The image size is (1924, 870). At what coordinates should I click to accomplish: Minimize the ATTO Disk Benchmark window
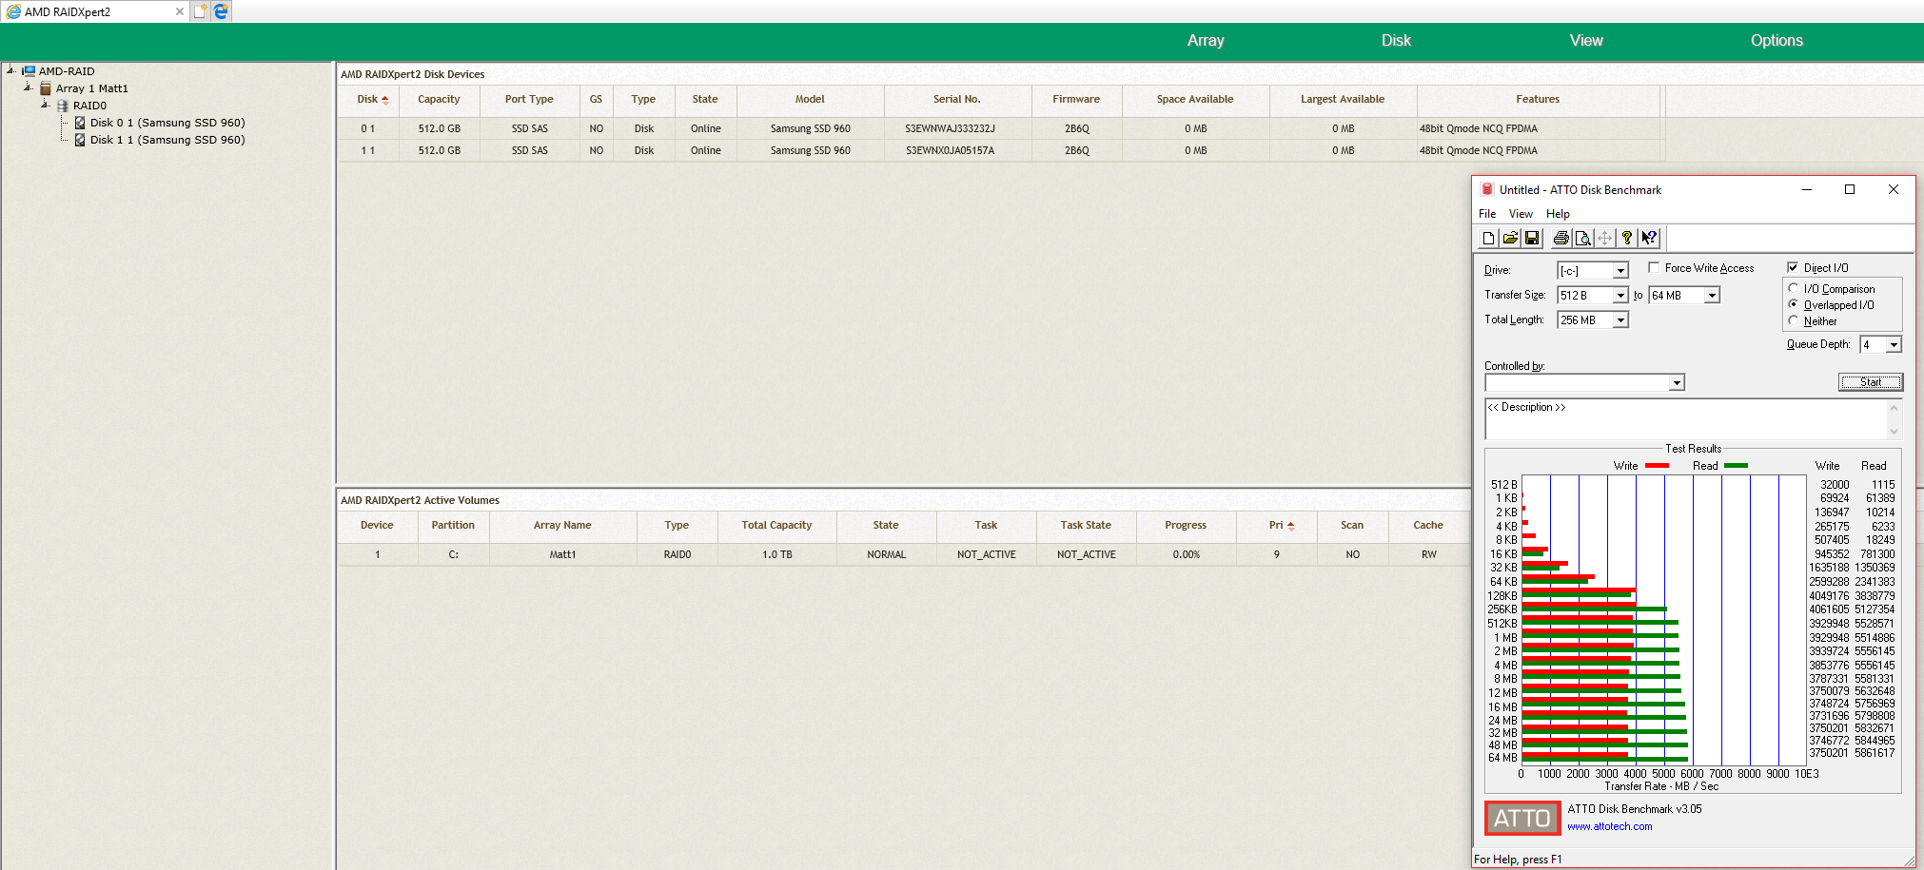(1806, 189)
